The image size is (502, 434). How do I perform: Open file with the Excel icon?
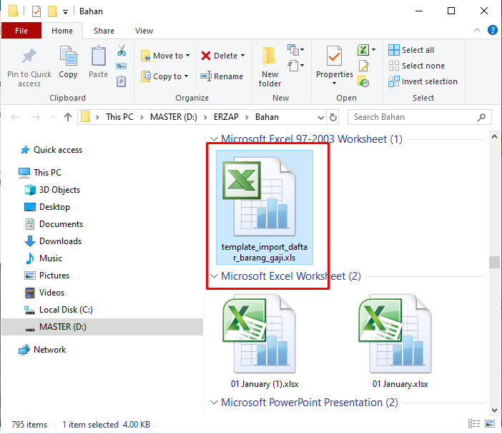[363, 50]
